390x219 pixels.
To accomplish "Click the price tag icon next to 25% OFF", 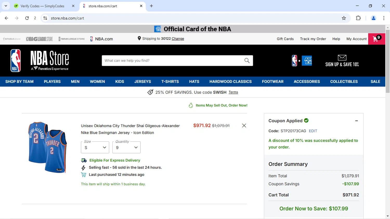I will [x=150, y=92].
